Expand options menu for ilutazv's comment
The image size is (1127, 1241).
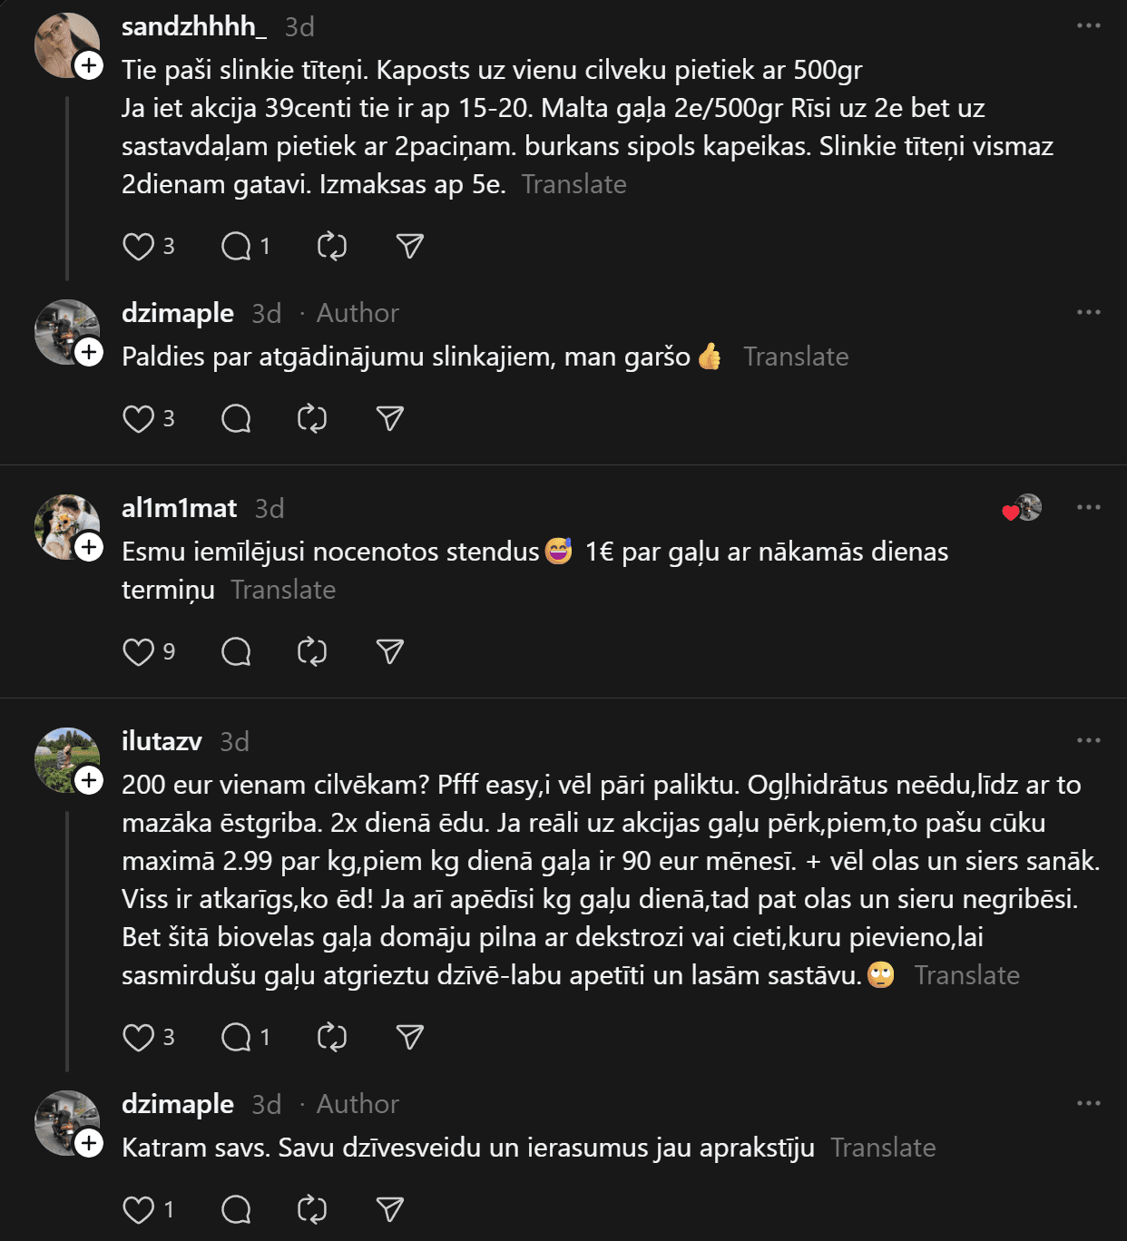click(x=1088, y=740)
